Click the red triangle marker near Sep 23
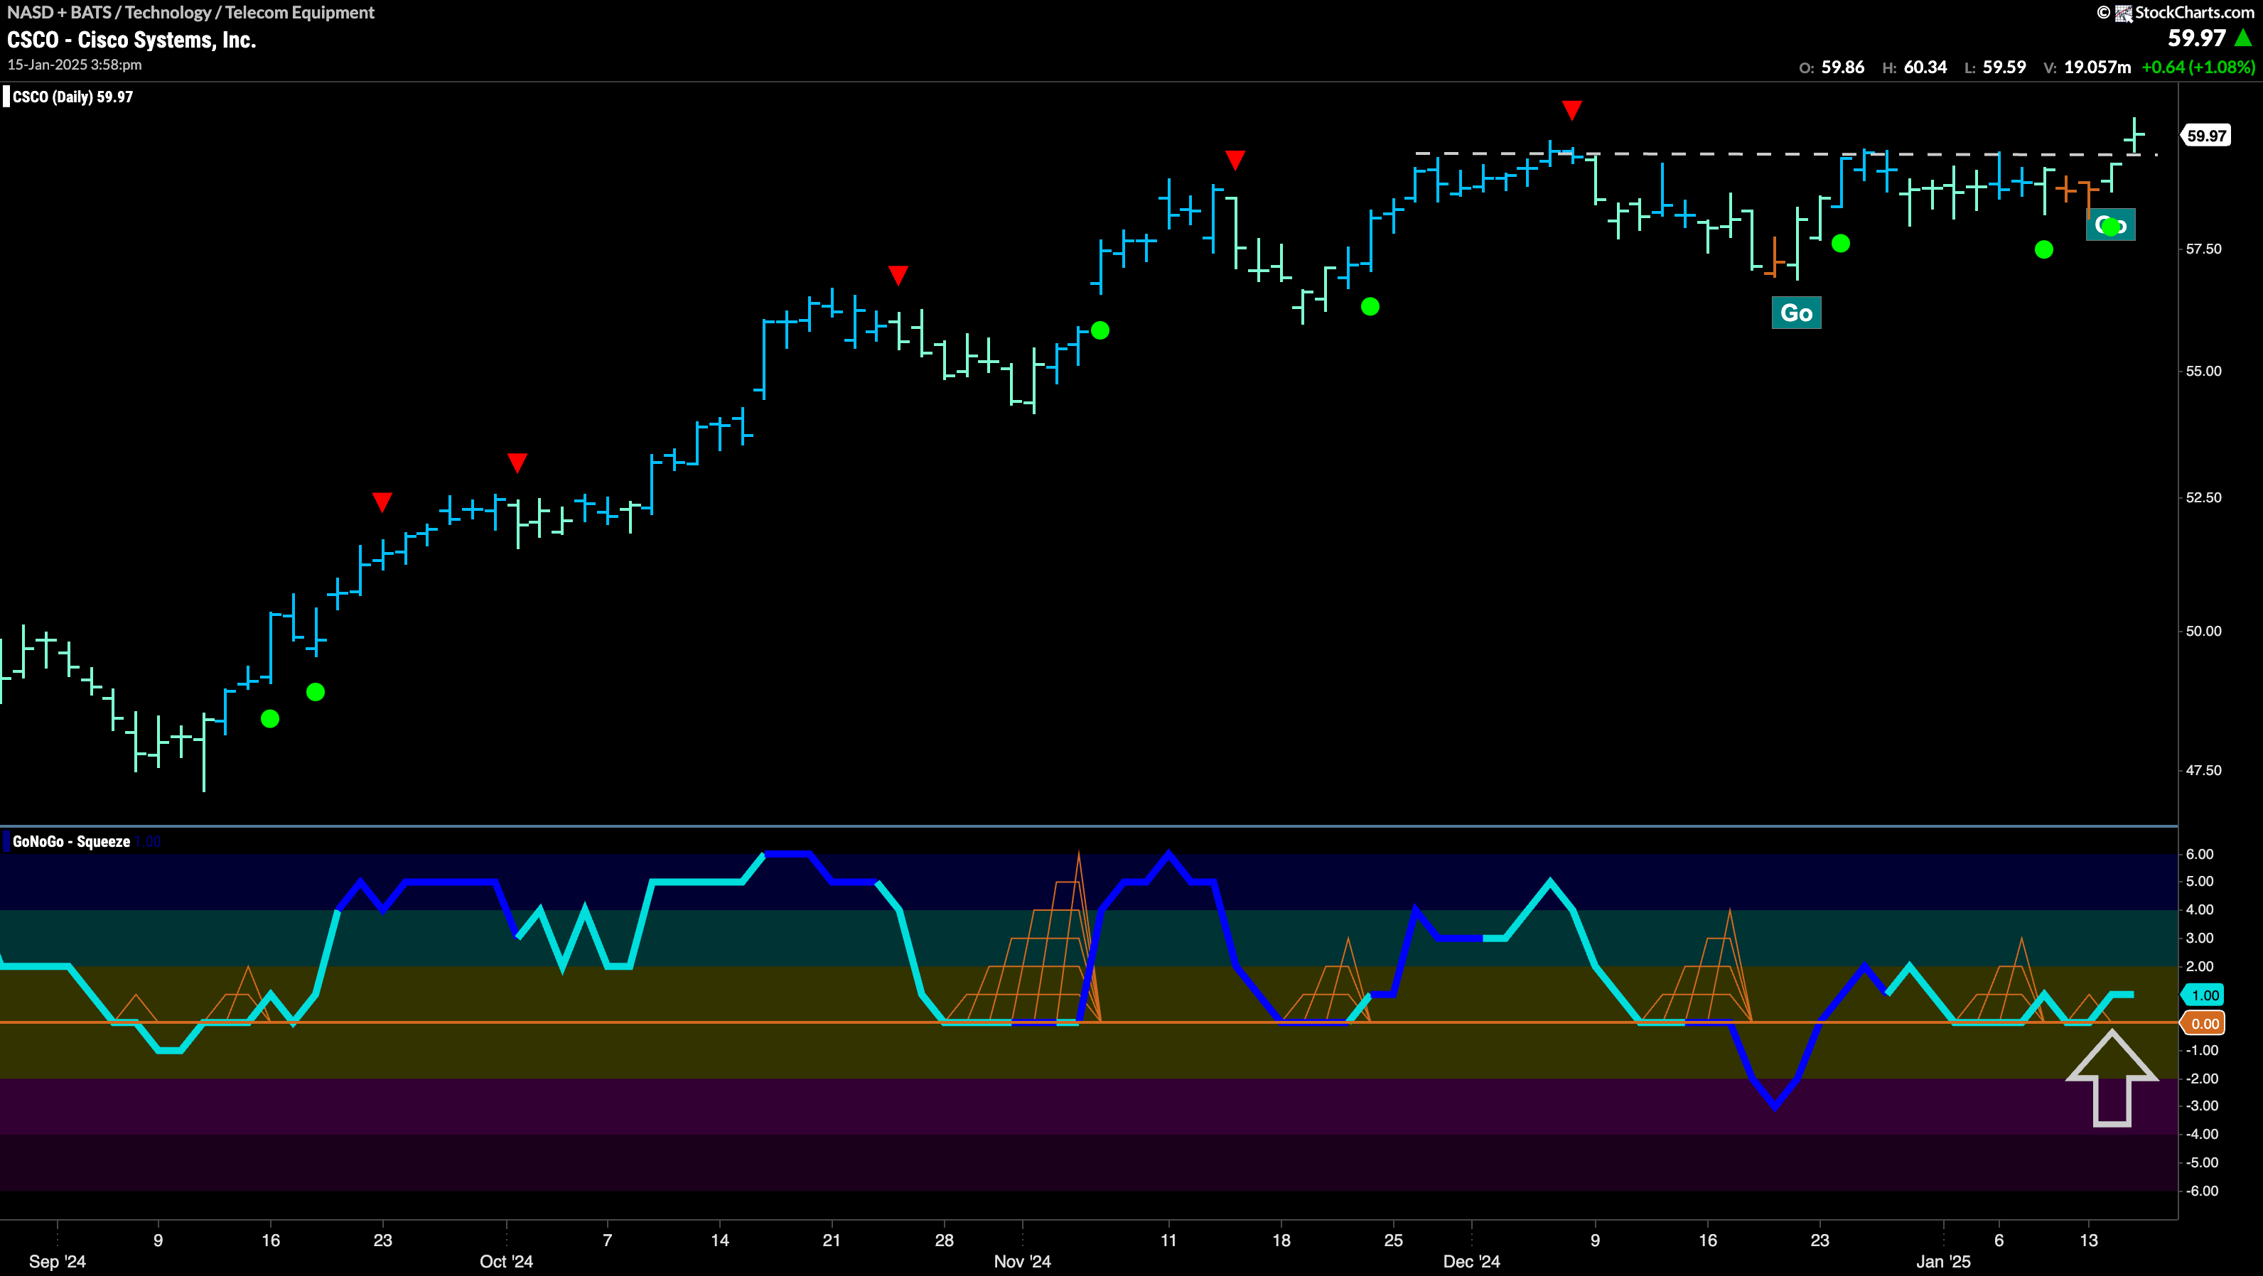The height and width of the screenshot is (1276, 2263). tap(381, 502)
